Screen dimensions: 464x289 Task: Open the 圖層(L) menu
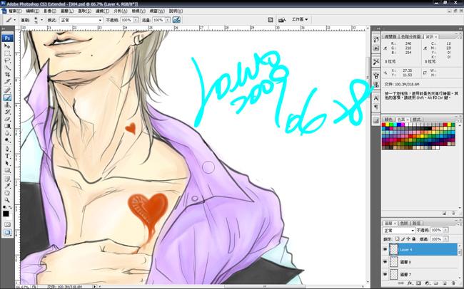(67, 11)
